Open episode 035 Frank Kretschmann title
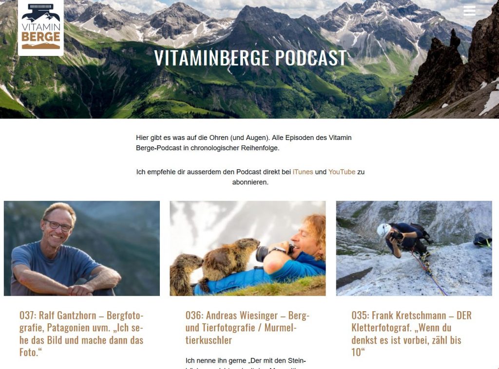This screenshot has height=369, width=499. click(412, 334)
